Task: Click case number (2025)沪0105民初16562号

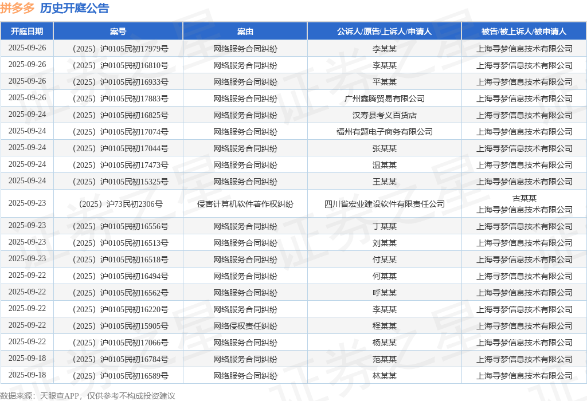Action: coord(118,293)
